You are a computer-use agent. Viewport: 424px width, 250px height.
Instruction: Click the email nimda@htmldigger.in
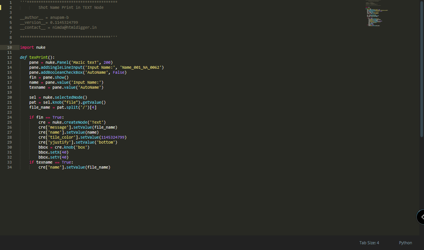coord(75,27)
